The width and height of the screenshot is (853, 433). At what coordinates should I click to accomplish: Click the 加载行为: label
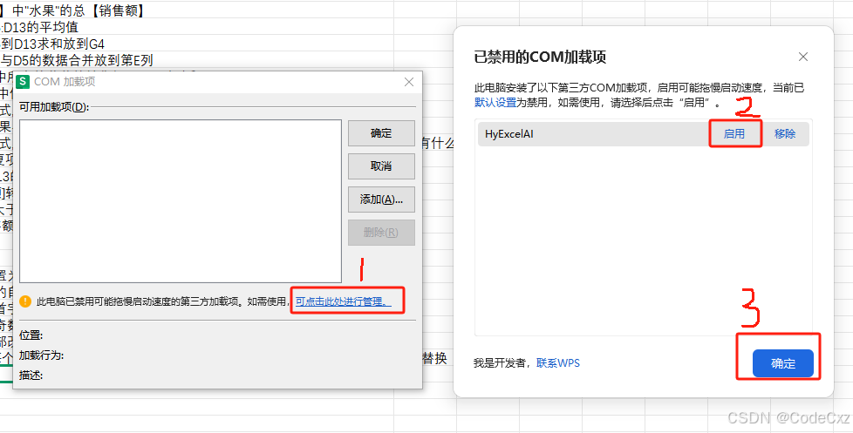click(x=41, y=355)
